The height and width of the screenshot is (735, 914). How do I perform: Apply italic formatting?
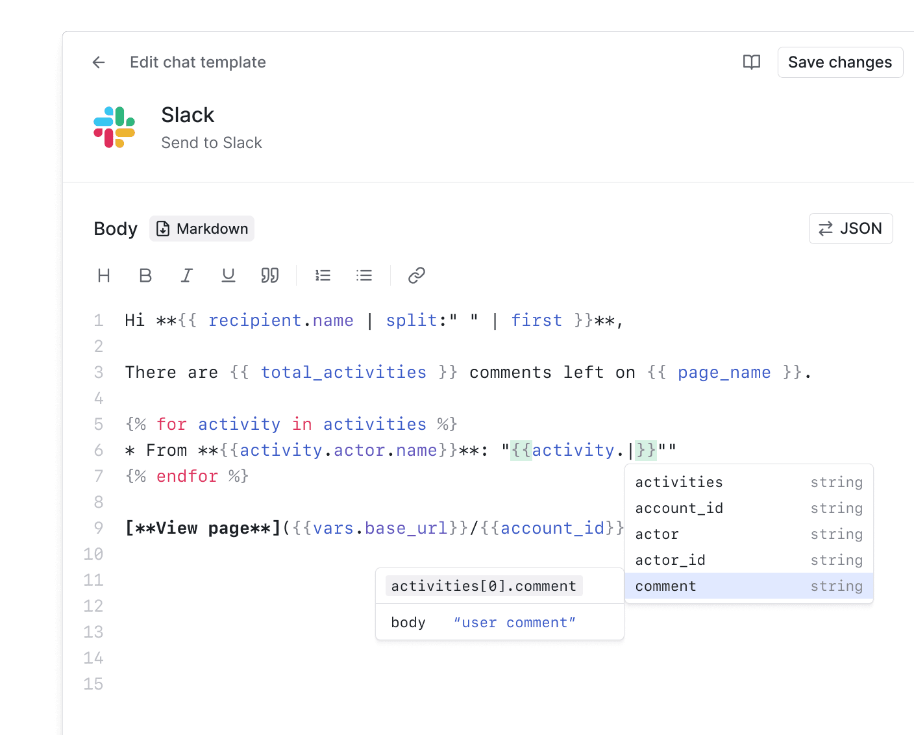coord(187,275)
